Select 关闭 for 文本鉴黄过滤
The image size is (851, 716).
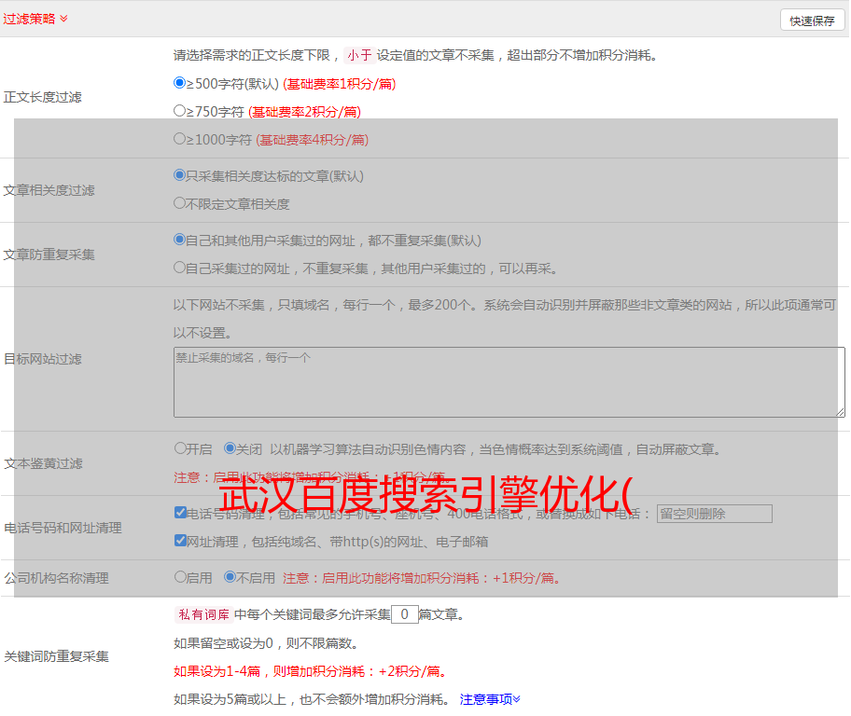(x=230, y=448)
